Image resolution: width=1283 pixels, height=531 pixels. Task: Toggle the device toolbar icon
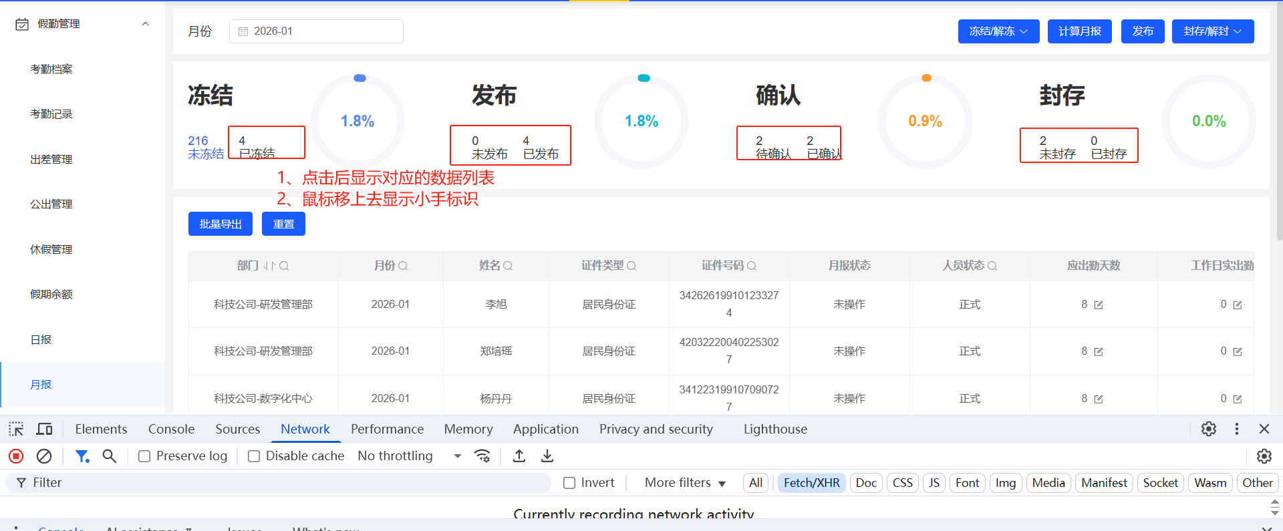[45, 429]
